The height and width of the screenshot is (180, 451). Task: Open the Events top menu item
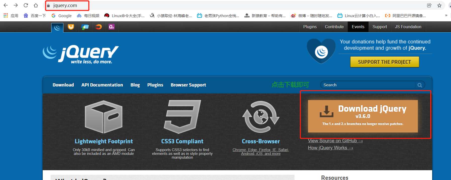(x=358, y=27)
